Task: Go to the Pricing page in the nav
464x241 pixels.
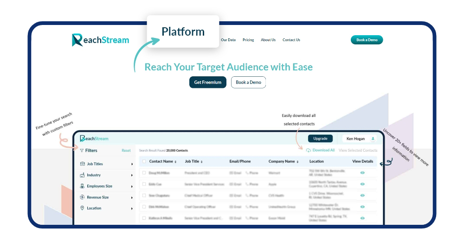Action: tap(248, 40)
